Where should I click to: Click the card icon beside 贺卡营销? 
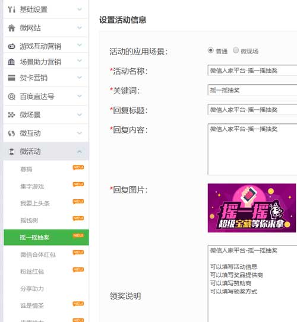11,78
